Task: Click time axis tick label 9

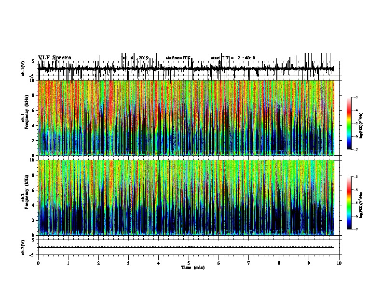Action: [x=309, y=263]
